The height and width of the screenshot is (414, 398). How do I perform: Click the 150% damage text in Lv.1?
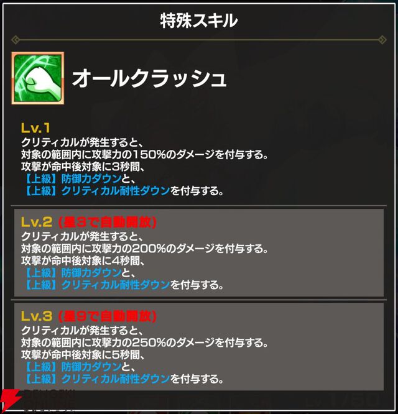[149, 154]
